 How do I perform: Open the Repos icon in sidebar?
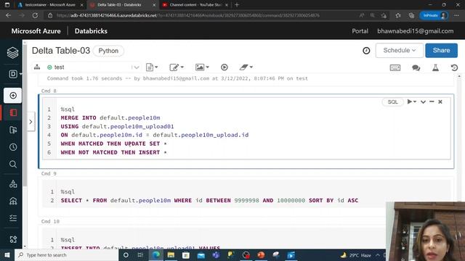tap(13, 130)
